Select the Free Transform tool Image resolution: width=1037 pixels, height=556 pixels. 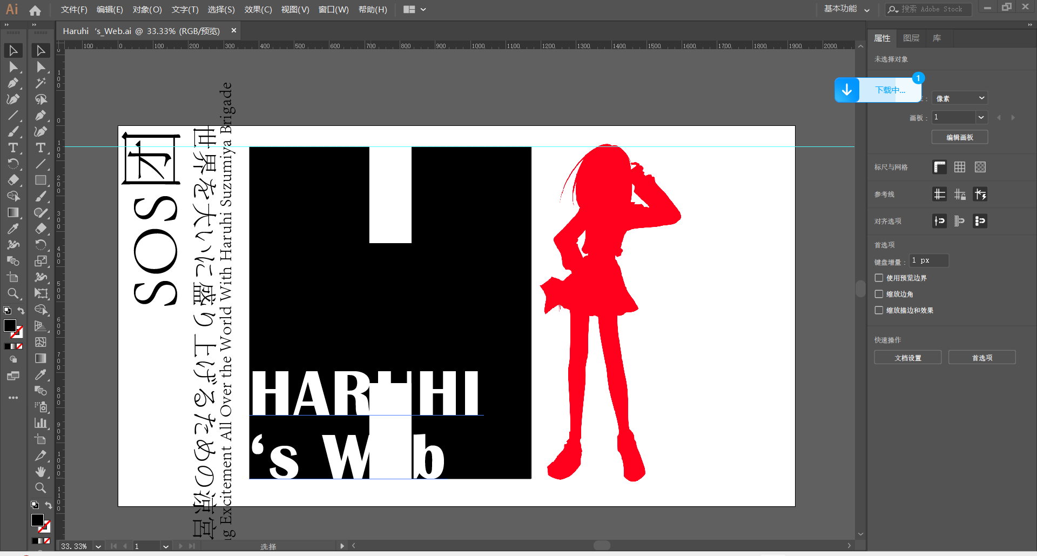[x=41, y=293]
